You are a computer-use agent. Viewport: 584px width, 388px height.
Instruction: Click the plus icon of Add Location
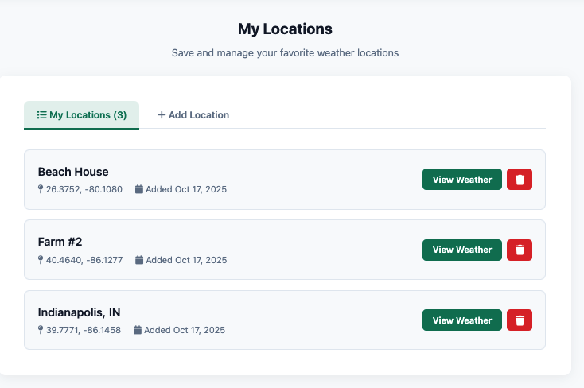click(162, 114)
